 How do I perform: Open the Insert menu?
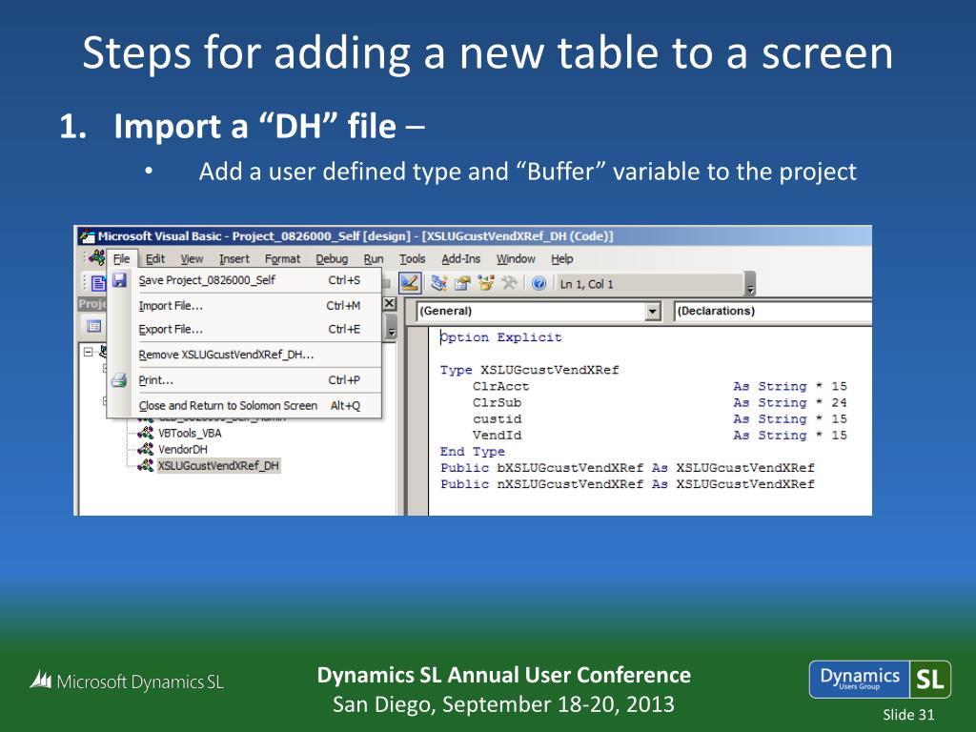pos(234,259)
